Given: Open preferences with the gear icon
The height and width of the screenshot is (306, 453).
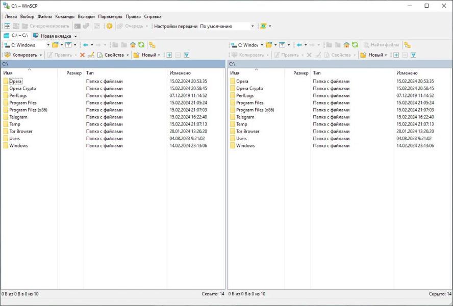Looking at the screenshot, I should pyautogui.click(x=109, y=26).
